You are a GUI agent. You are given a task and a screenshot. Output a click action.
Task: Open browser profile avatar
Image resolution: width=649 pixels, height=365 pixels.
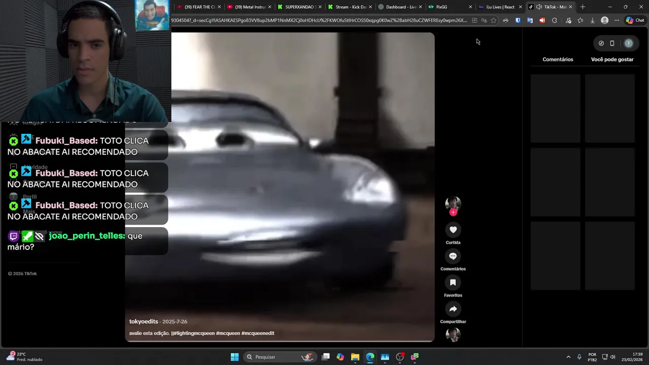[x=604, y=20]
